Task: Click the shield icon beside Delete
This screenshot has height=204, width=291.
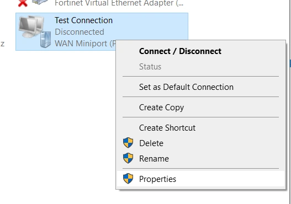Action: (x=128, y=143)
